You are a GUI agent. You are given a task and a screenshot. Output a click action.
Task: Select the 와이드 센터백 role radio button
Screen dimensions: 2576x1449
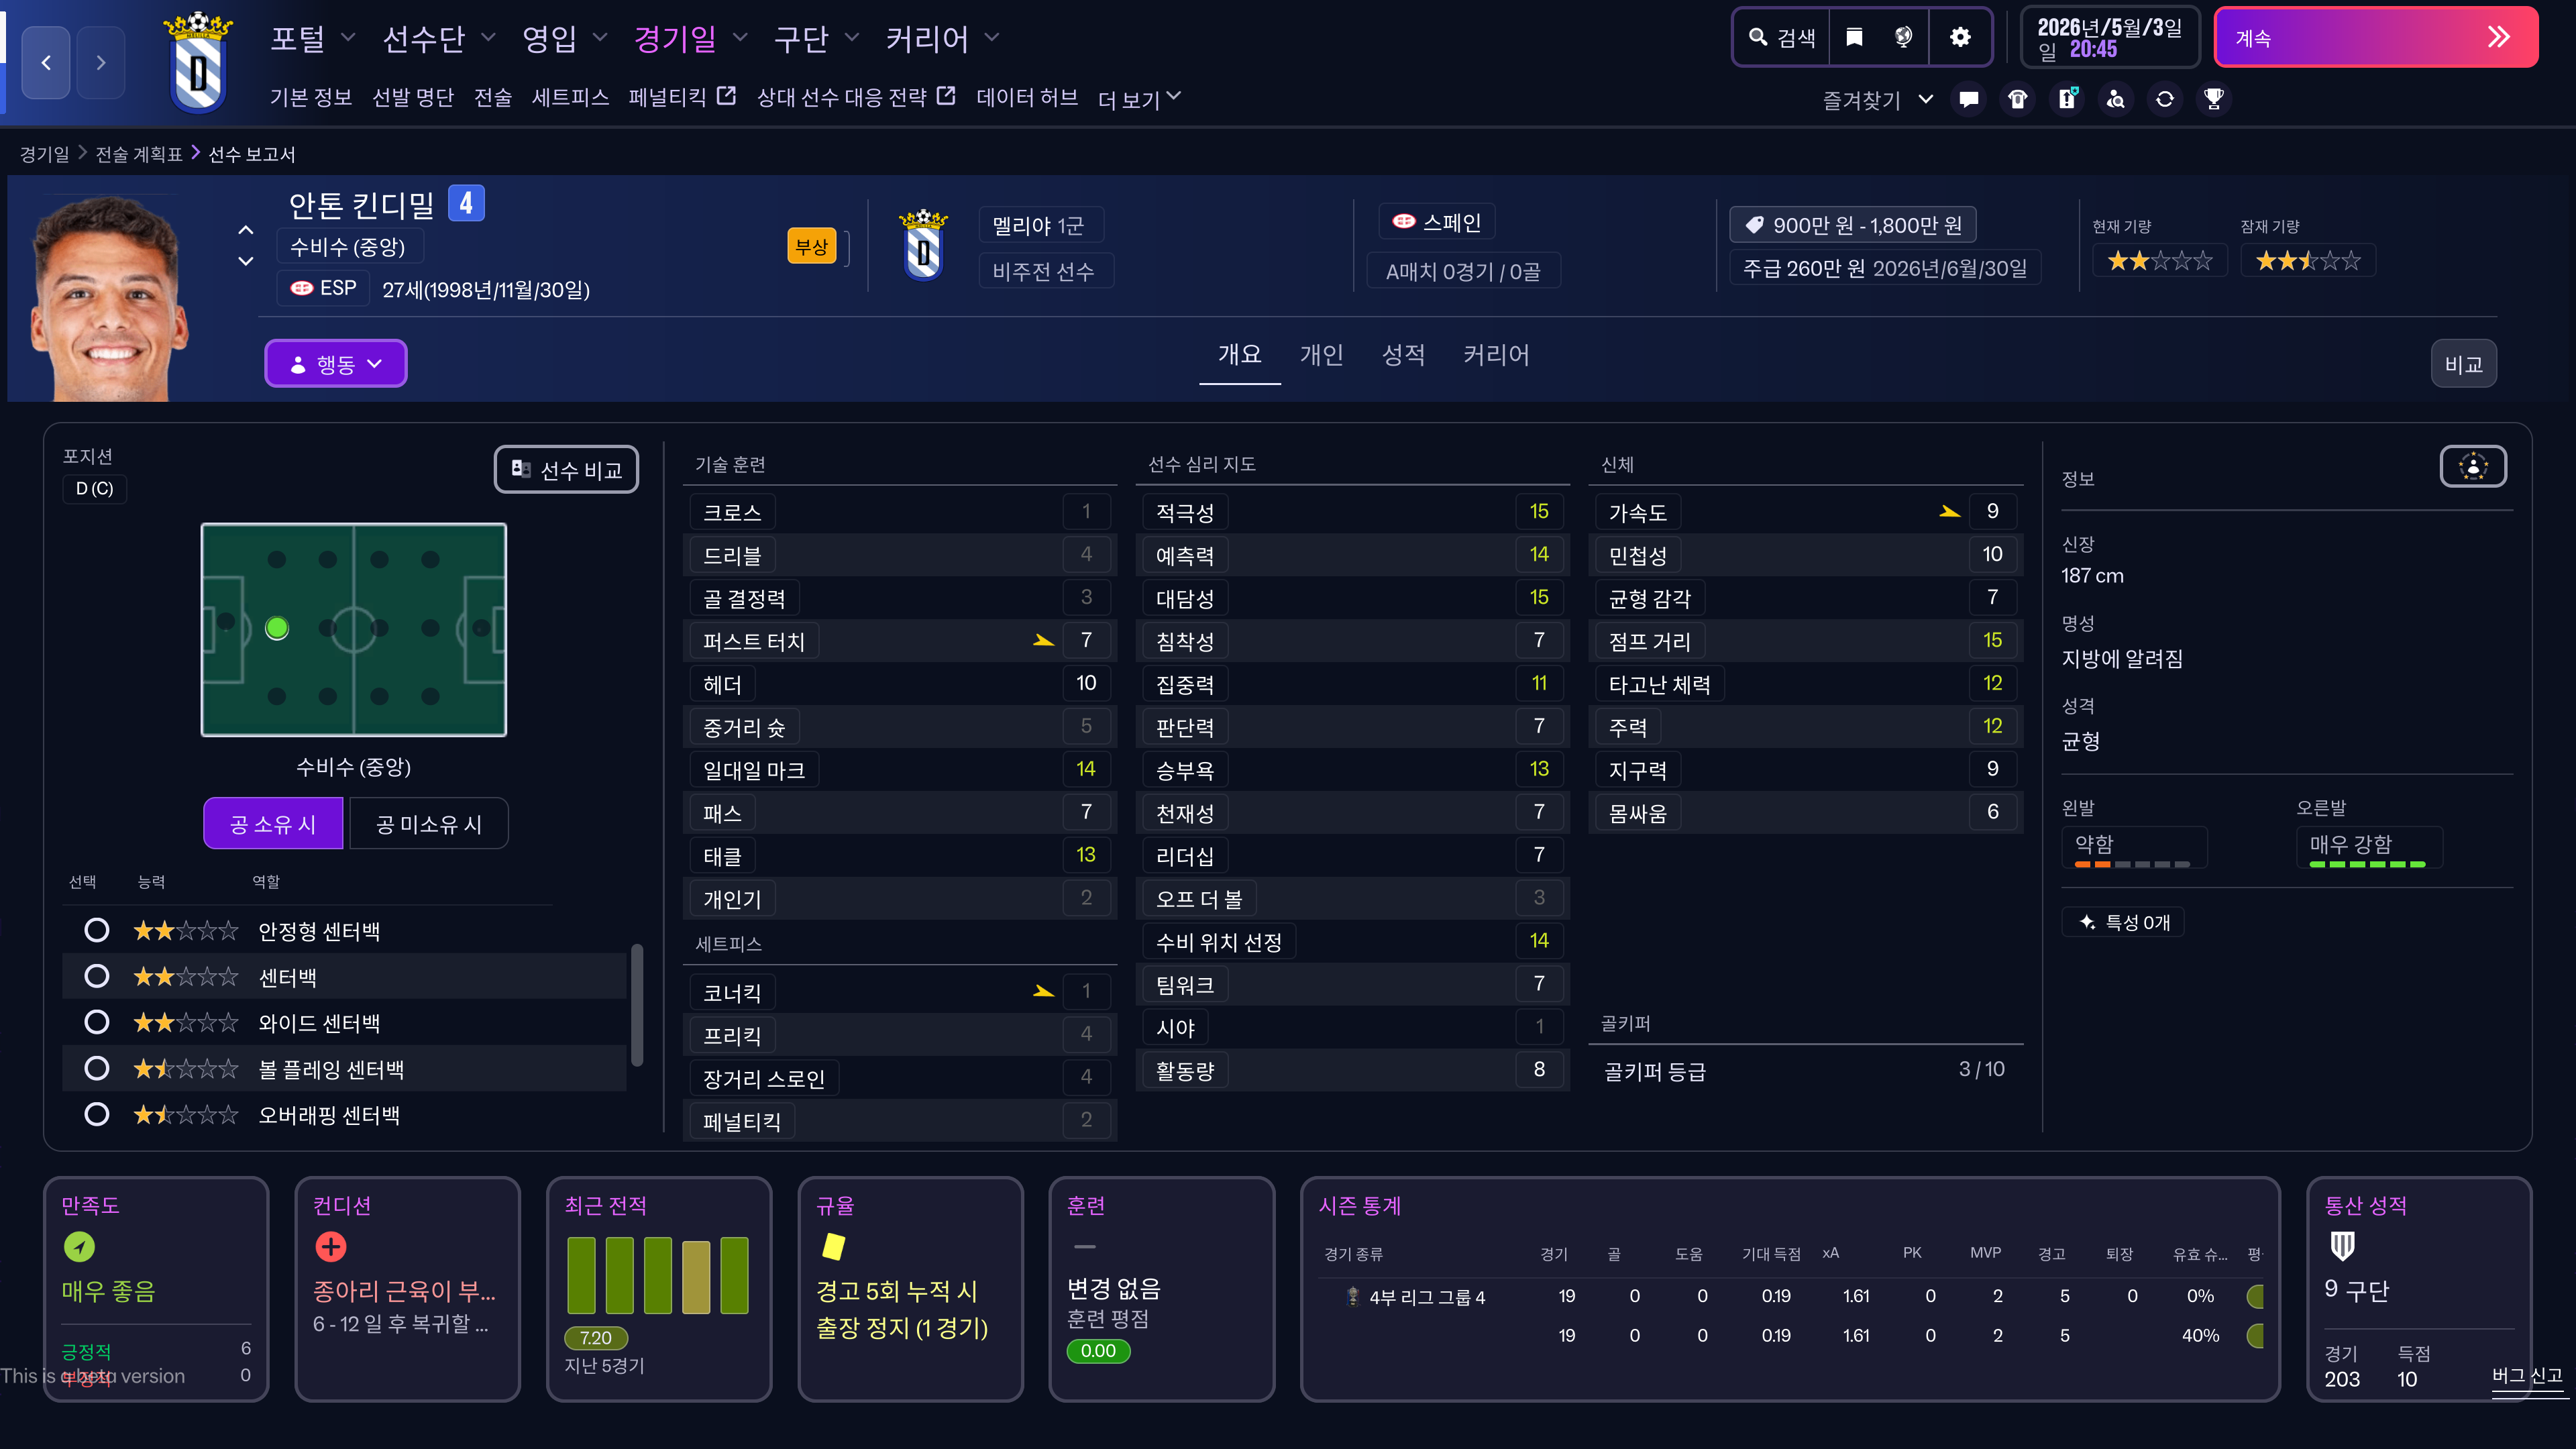97,1023
